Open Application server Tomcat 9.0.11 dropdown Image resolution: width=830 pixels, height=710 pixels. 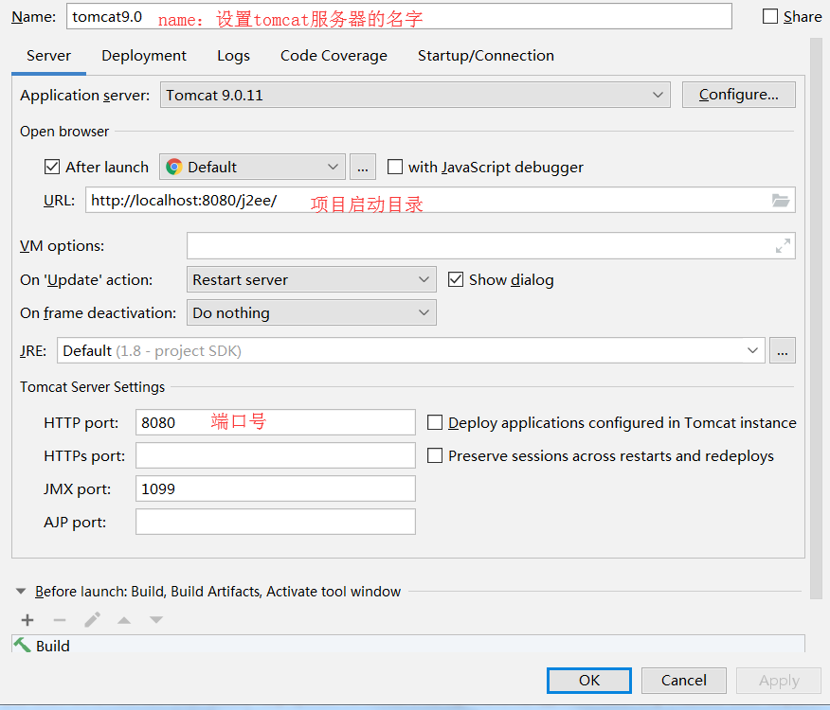click(415, 95)
